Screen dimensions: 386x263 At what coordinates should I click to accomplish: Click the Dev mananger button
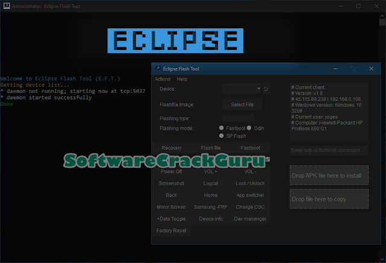click(250, 219)
